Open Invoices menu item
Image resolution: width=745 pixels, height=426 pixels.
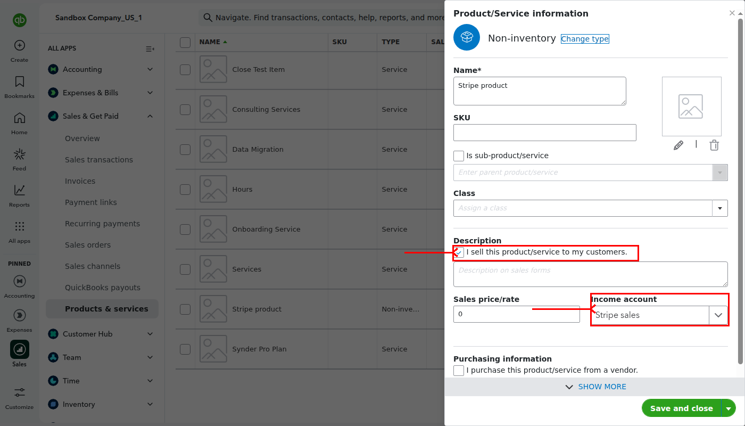click(x=80, y=181)
